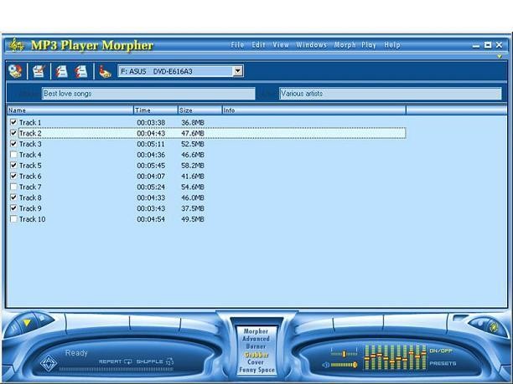Click the yellow round icon at bottom-right corner
Image resolution: width=513 pixels, height=384 pixels.
click(494, 326)
